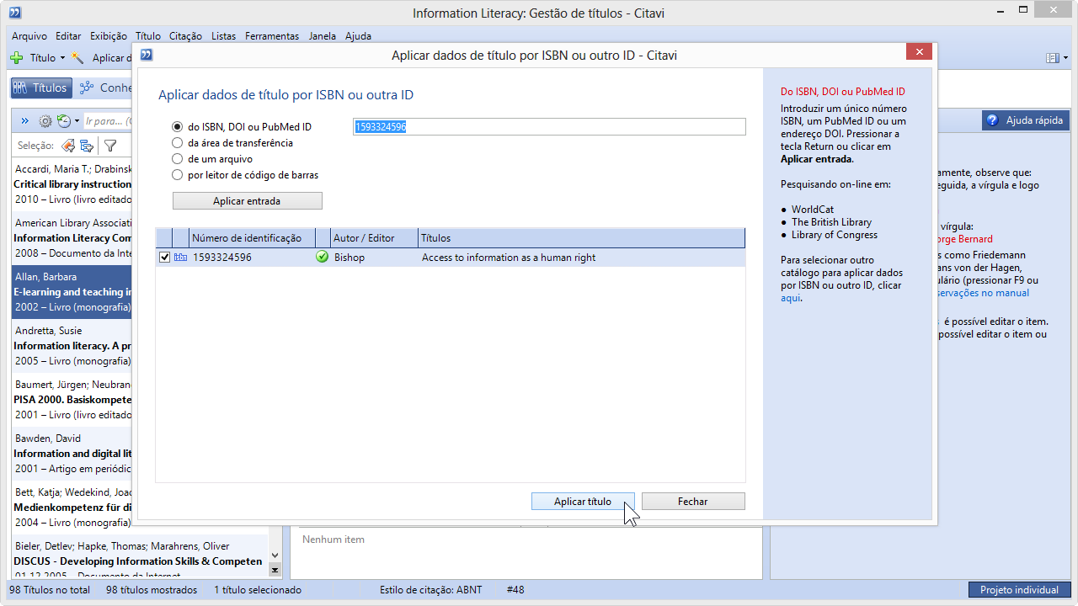Image resolution: width=1078 pixels, height=606 pixels.
Task: Click the Fechar button
Action: [693, 502]
